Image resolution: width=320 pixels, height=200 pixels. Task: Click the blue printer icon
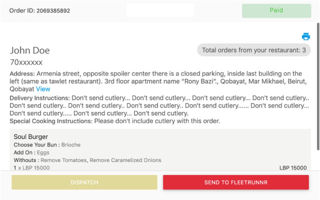tap(306, 37)
